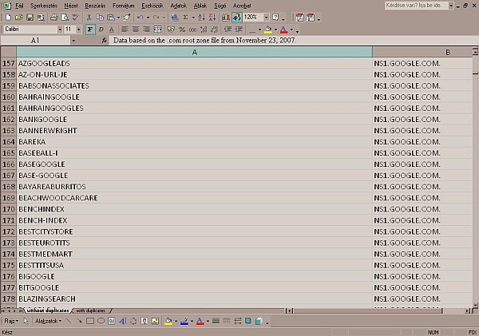Apply thousands separator style

(192, 30)
